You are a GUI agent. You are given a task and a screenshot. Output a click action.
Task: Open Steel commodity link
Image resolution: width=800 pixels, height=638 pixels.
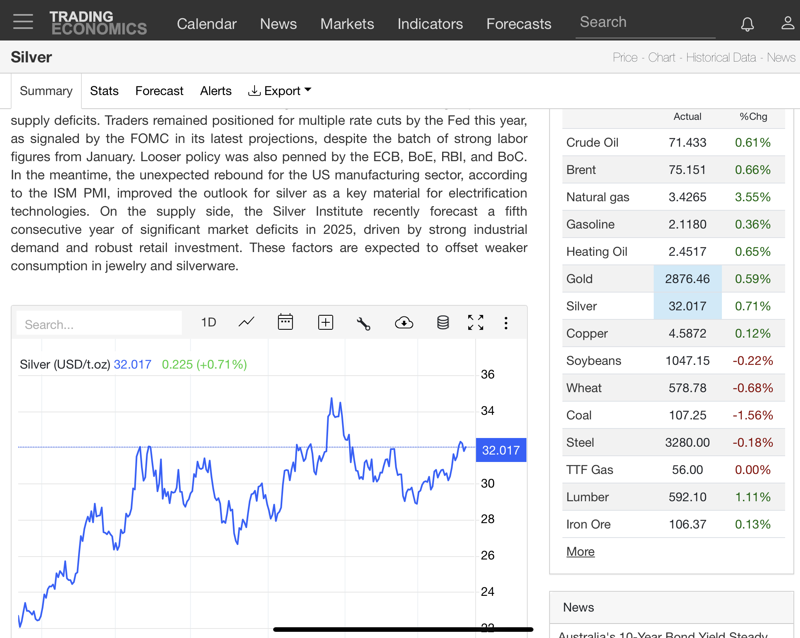click(580, 443)
